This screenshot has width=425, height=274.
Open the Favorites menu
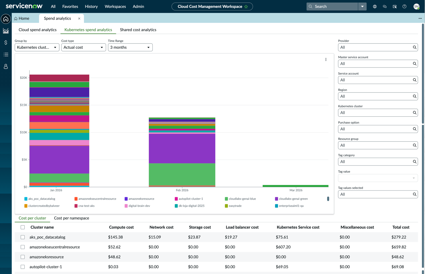pyautogui.click(x=70, y=7)
